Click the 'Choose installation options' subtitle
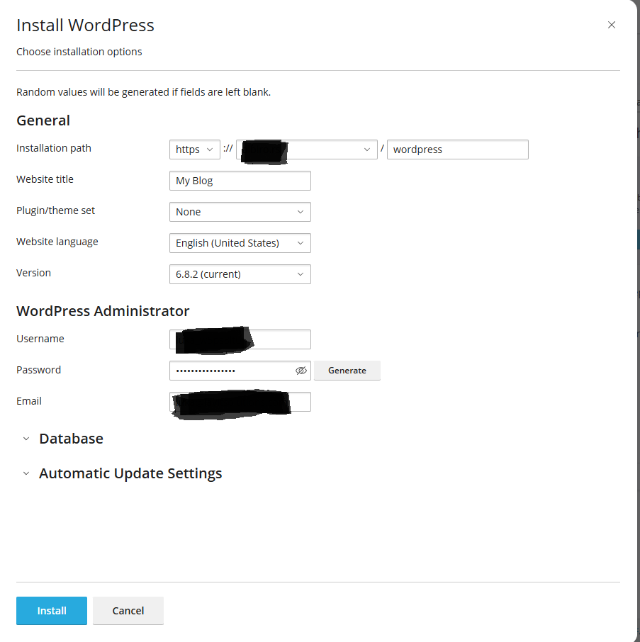This screenshot has height=642, width=640. click(79, 52)
